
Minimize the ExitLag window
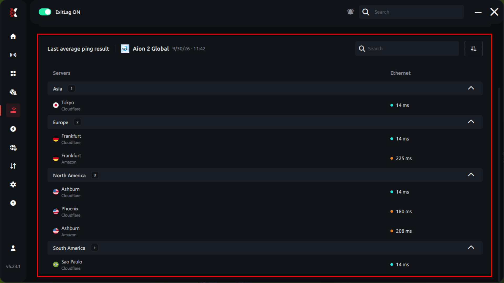click(478, 12)
